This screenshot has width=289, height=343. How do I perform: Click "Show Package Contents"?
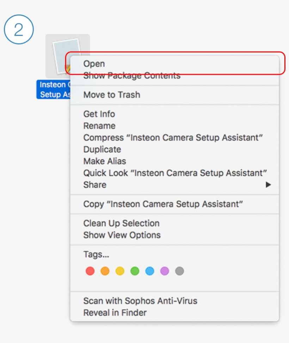(132, 75)
